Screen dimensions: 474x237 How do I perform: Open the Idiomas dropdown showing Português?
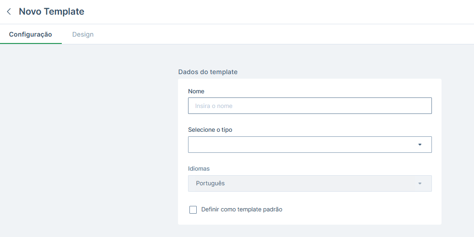[x=310, y=183]
